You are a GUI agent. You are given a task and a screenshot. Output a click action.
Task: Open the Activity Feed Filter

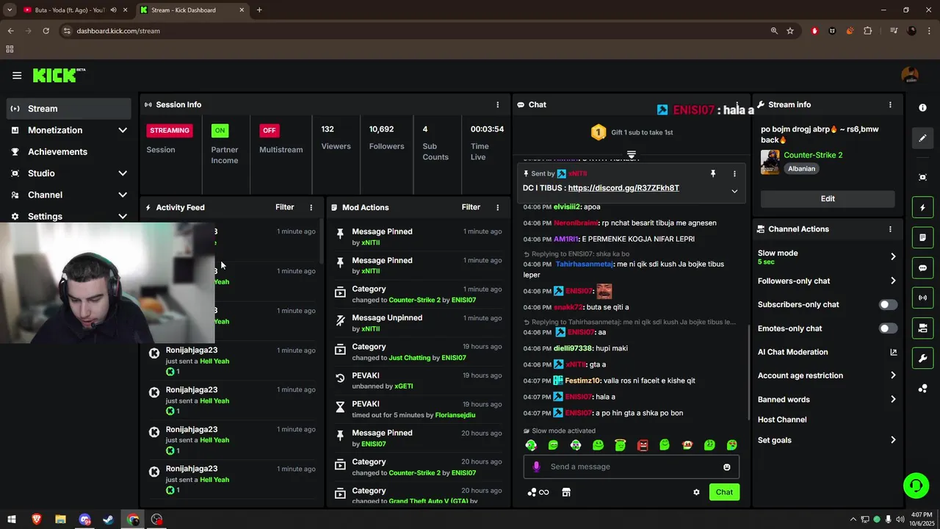tap(285, 207)
